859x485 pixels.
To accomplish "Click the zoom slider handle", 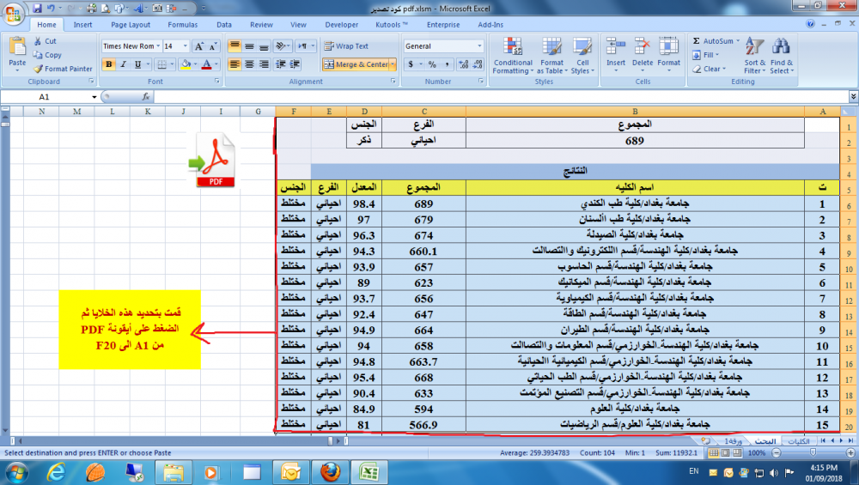I will point(813,452).
